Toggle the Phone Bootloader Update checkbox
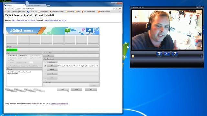Screen dimensions: 207x116 9,66
